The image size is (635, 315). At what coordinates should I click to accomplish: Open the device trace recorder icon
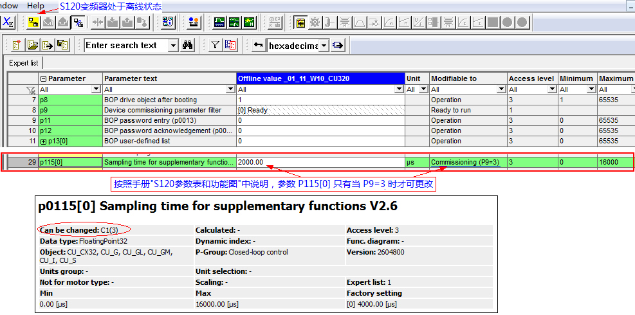click(219, 22)
